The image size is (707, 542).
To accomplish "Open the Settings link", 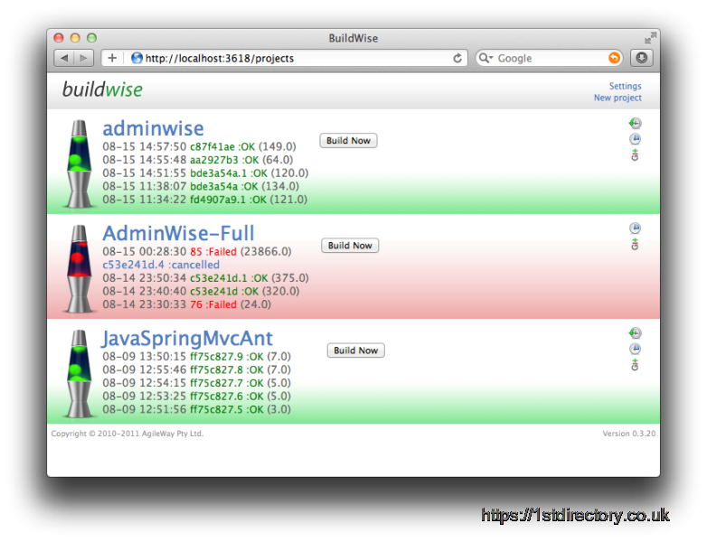I will coord(625,86).
